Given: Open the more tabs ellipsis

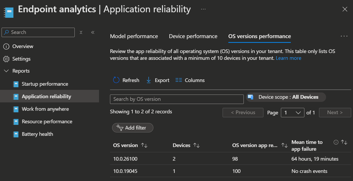Looking at the screenshot, I should click(x=344, y=36).
